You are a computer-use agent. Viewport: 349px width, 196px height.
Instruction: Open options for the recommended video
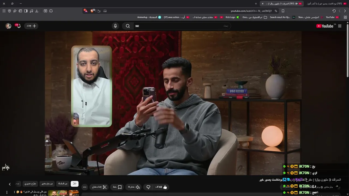(x=7, y=192)
